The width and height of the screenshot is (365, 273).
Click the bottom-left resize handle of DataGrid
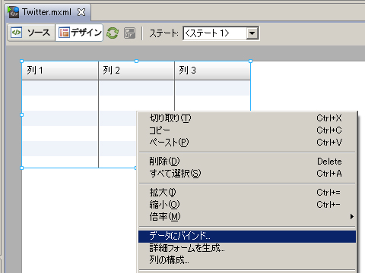21,168
